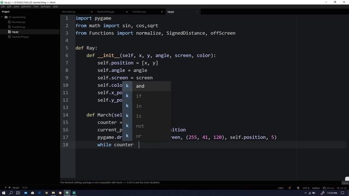Open the Packages menu
Screen dimensions: 349x196
tap(45, 7)
